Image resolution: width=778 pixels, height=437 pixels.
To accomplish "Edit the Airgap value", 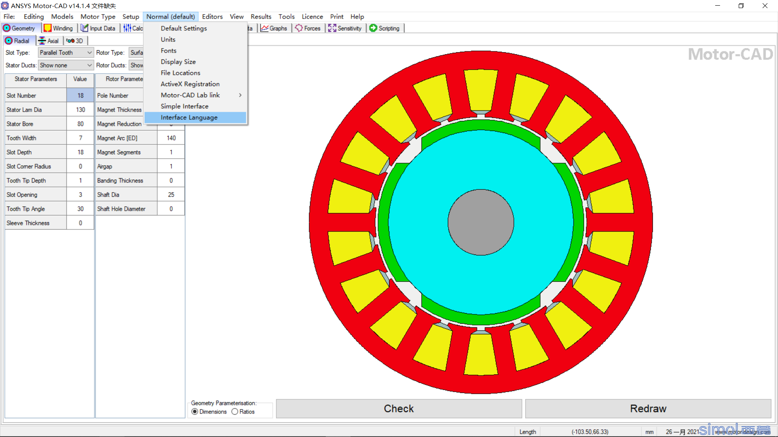I will pos(171,166).
